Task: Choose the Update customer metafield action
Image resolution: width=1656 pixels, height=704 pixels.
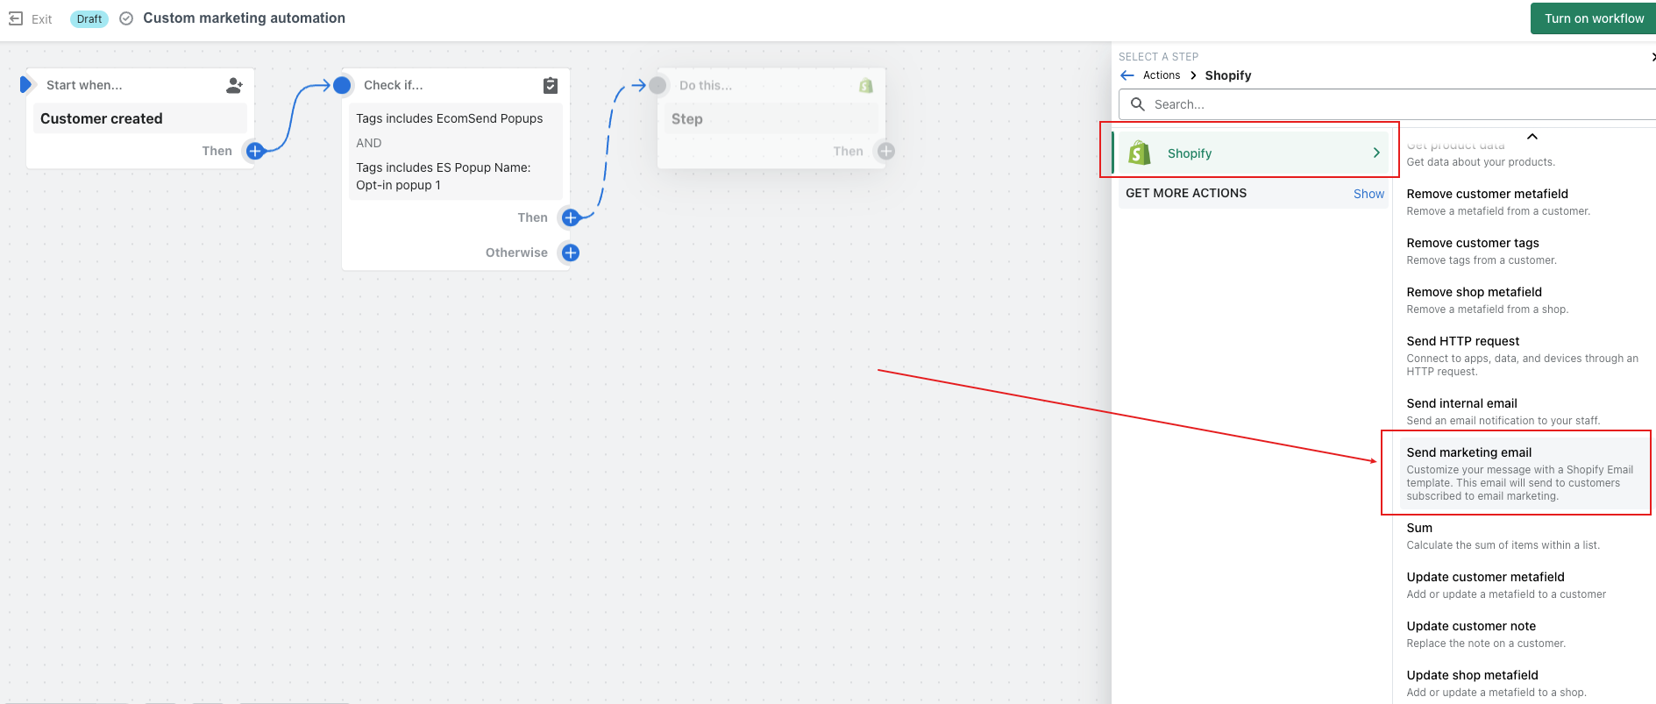Action: pos(1524,585)
